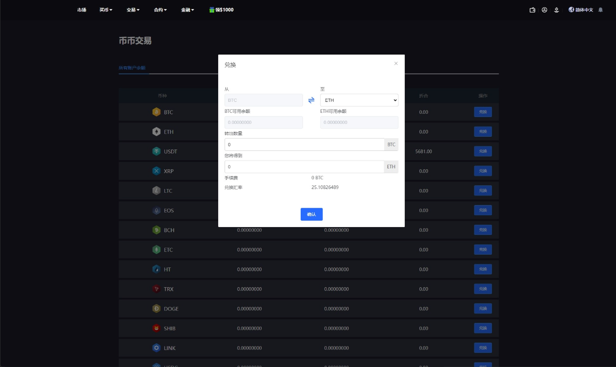Click the green gift icon 领$1000

coord(212,10)
